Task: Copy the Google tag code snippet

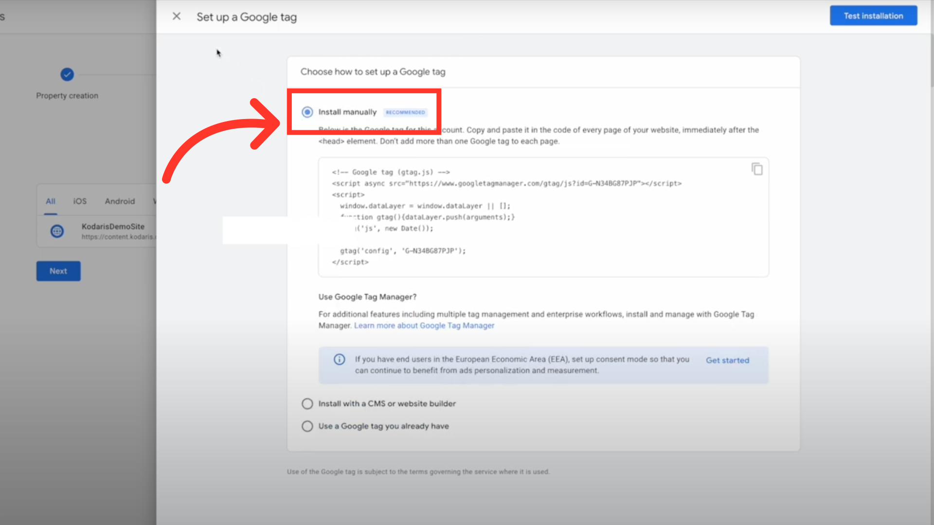Action: [x=757, y=169]
